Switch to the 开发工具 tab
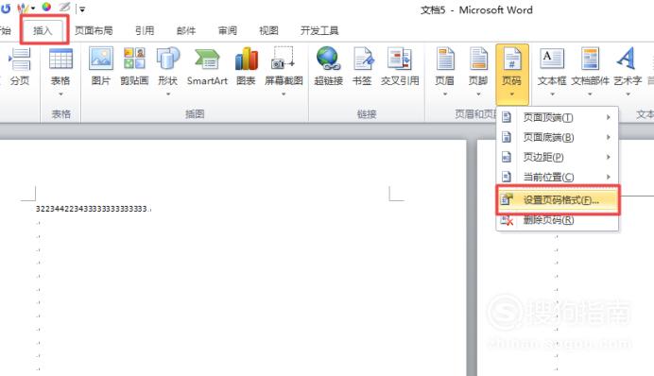654x376 pixels. pyautogui.click(x=319, y=30)
